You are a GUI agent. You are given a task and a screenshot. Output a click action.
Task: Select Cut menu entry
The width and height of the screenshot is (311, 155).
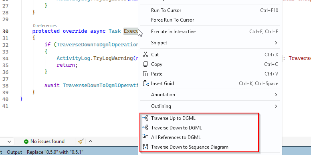coord(210,55)
